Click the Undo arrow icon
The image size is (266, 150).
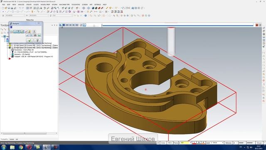point(20,8)
